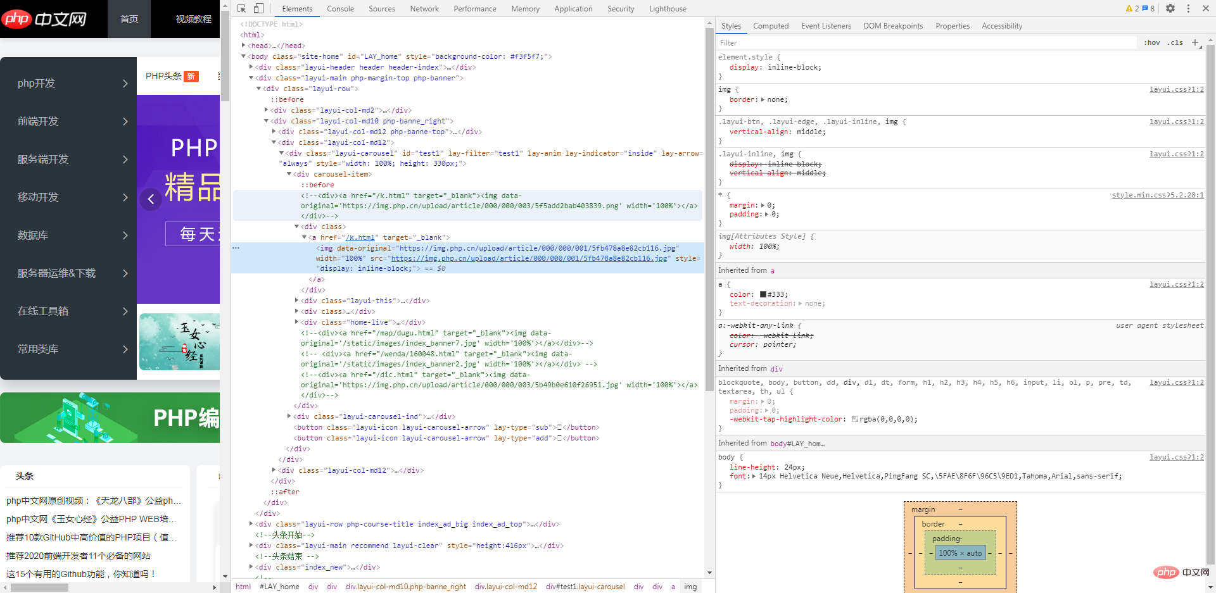Viewport: 1216px width, 593px height.
Task: Open the img src URL link
Action: [529, 258]
